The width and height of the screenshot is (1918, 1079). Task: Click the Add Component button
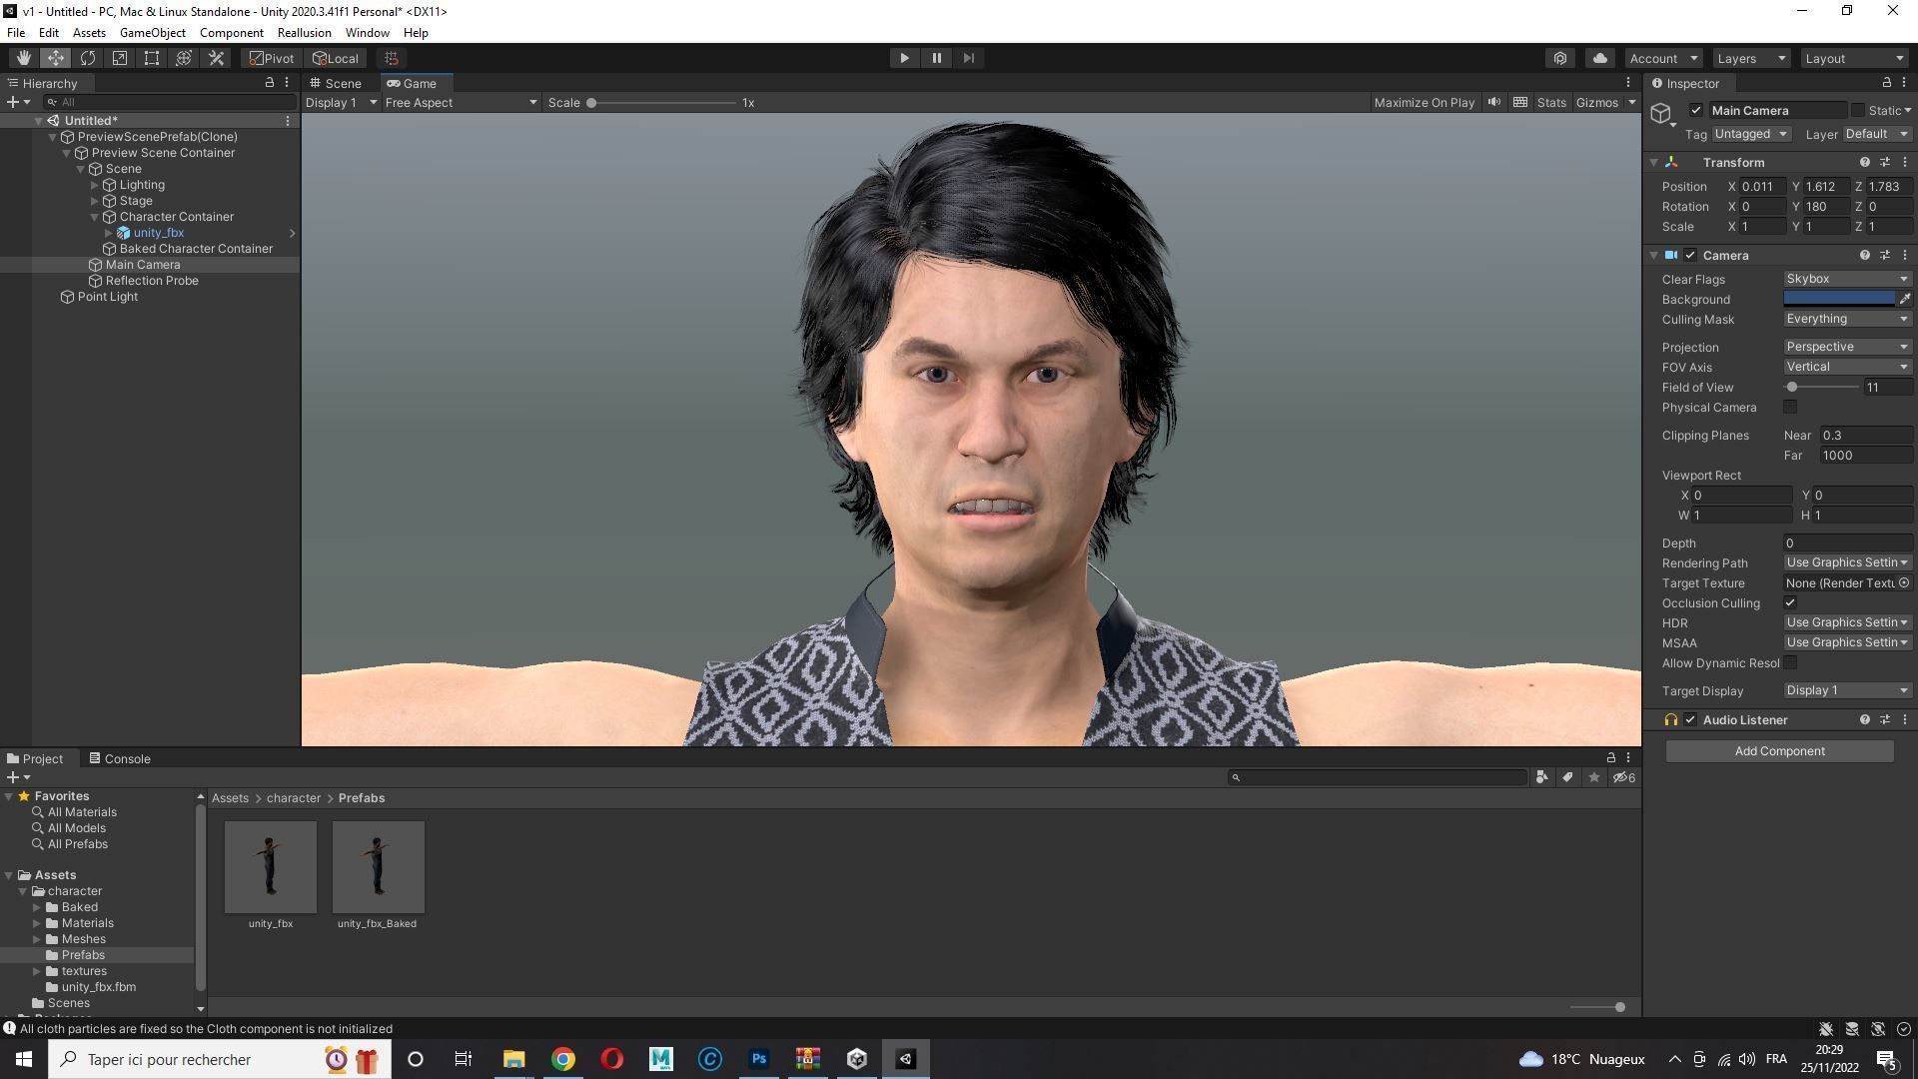(1779, 751)
